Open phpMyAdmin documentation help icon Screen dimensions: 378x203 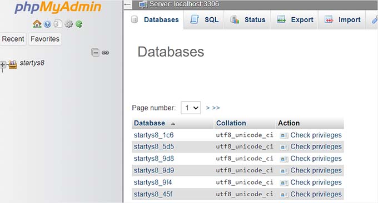pos(47,24)
